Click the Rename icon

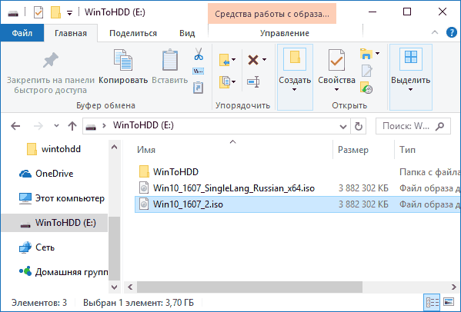click(x=253, y=82)
